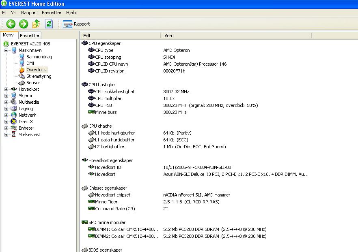Select the EVEREST v2.20.405 root node
The width and height of the screenshot is (358, 252).
coord(30,43)
